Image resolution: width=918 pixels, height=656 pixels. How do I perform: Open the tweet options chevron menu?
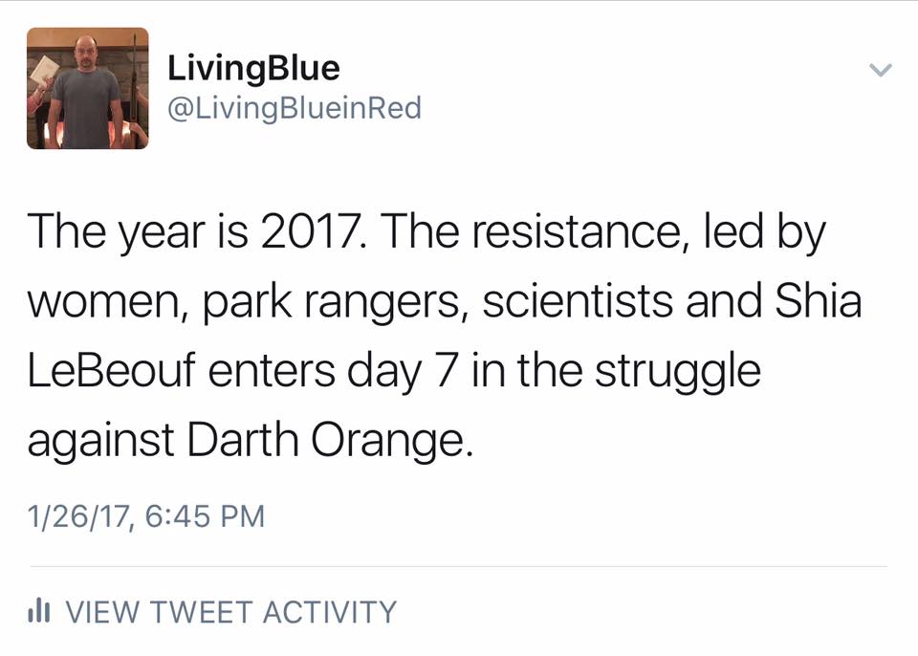point(880,71)
